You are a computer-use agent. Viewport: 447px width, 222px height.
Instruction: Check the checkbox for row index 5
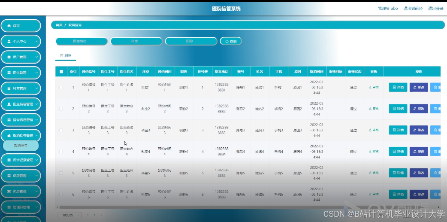pyautogui.click(x=61, y=173)
